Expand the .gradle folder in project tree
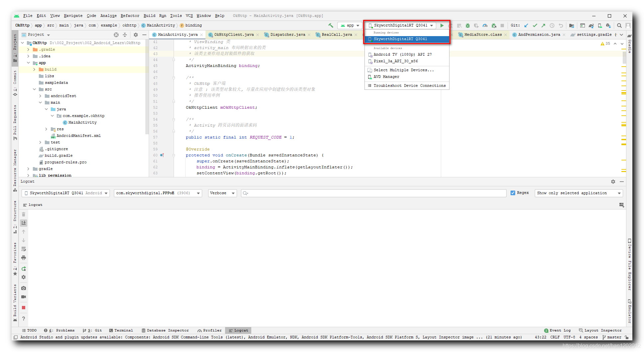 (28, 49)
